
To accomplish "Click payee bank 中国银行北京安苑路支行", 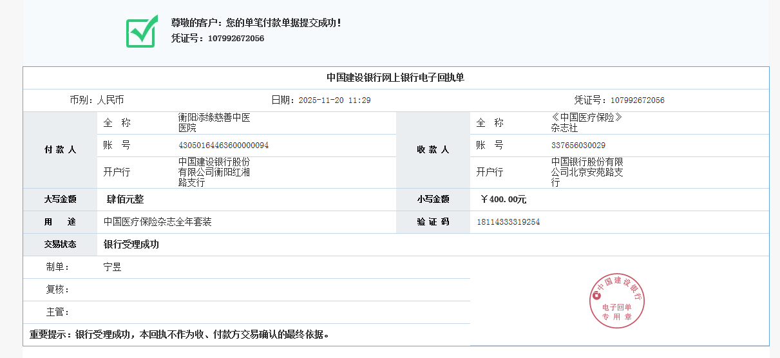I will tap(587, 172).
